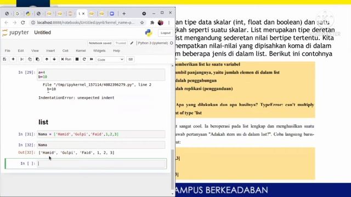This screenshot has width=351, height=197.
Task: Click the Jupyter logo
Action: (x=15, y=33)
